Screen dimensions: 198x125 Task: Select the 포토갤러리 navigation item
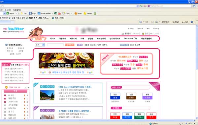[101, 38]
